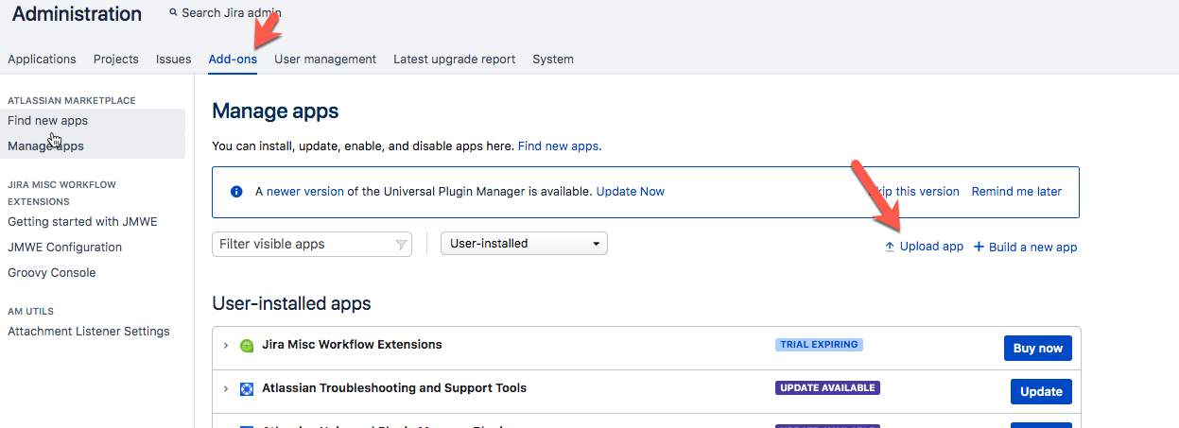Screen dimensions: 1179x428
Task: Click the Search Jira admin field
Action: coord(231,13)
